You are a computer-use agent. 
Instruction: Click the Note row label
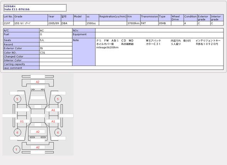click(x=84, y=52)
